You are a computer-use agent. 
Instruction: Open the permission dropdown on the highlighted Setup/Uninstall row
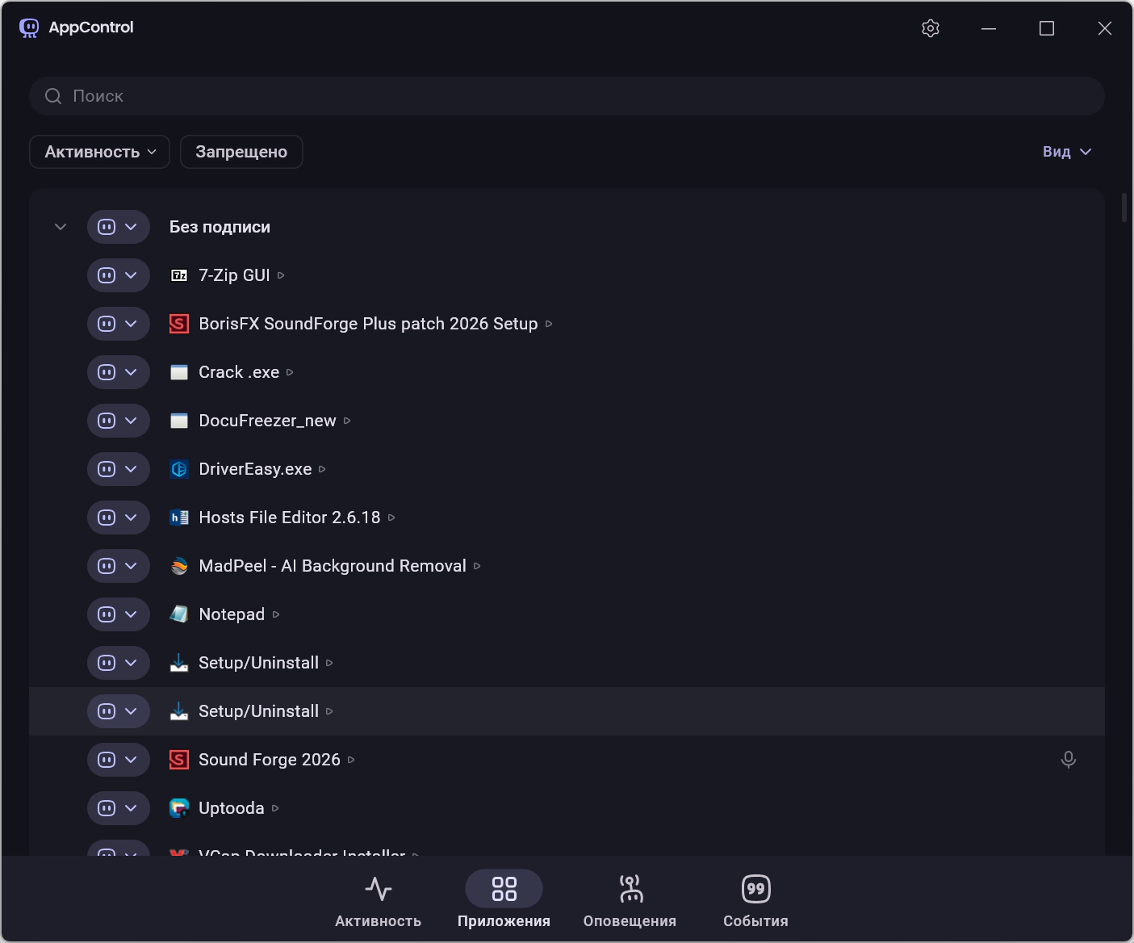(x=119, y=711)
